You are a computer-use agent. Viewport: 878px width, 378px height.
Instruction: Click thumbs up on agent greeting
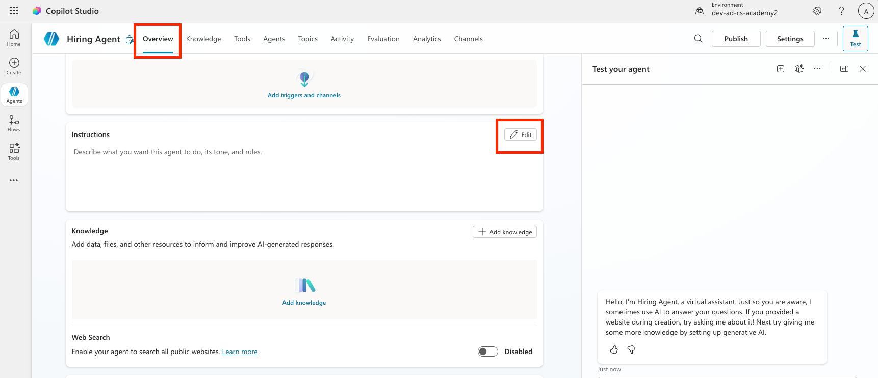tap(614, 349)
